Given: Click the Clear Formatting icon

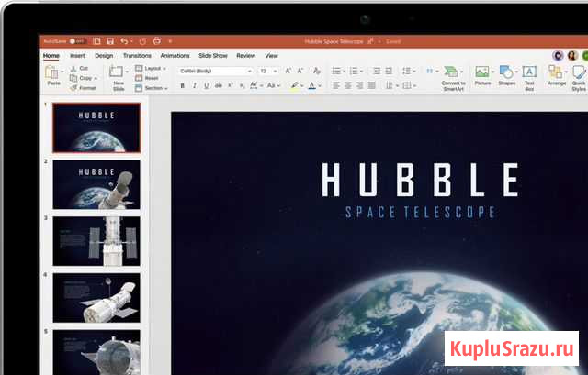Looking at the screenshot, I should tap(317, 71).
